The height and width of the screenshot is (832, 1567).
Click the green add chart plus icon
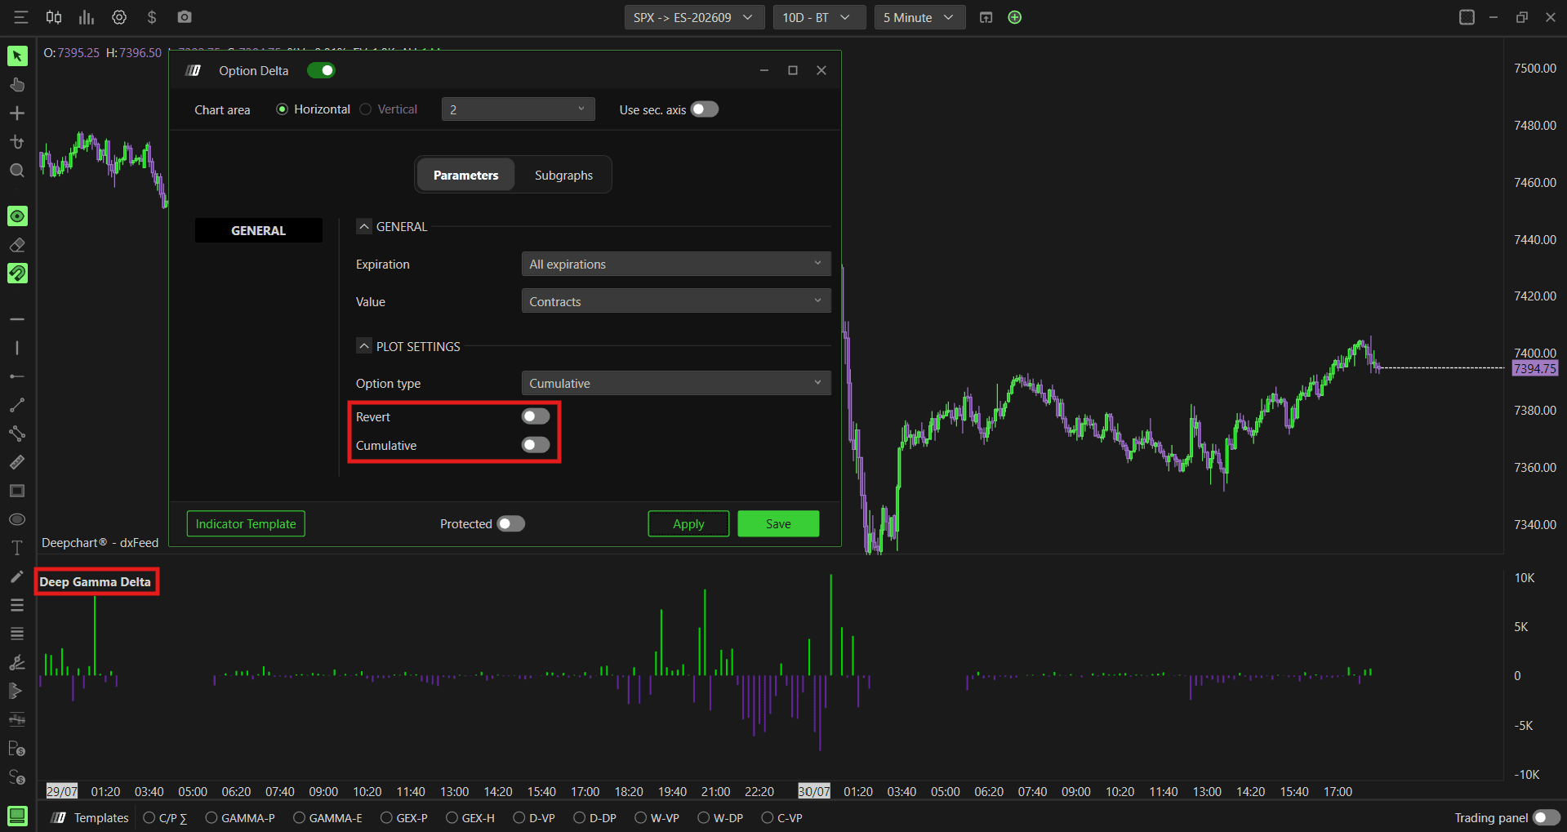coord(1015,17)
